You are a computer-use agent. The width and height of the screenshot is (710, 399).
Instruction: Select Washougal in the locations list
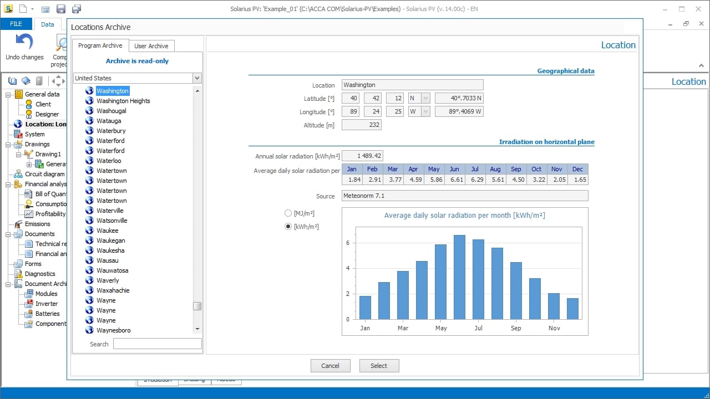tap(111, 111)
